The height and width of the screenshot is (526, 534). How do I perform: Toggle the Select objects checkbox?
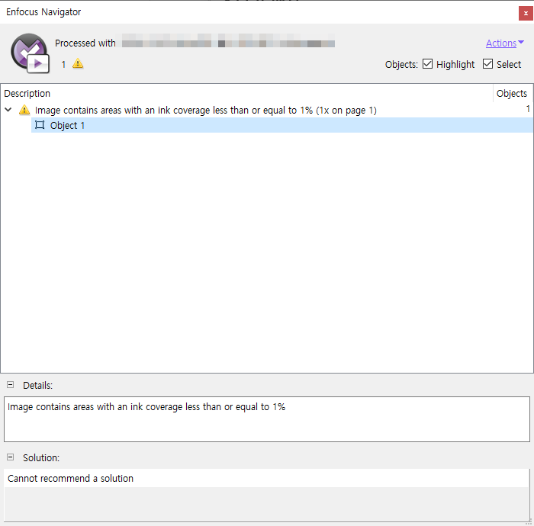(x=488, y=64)
